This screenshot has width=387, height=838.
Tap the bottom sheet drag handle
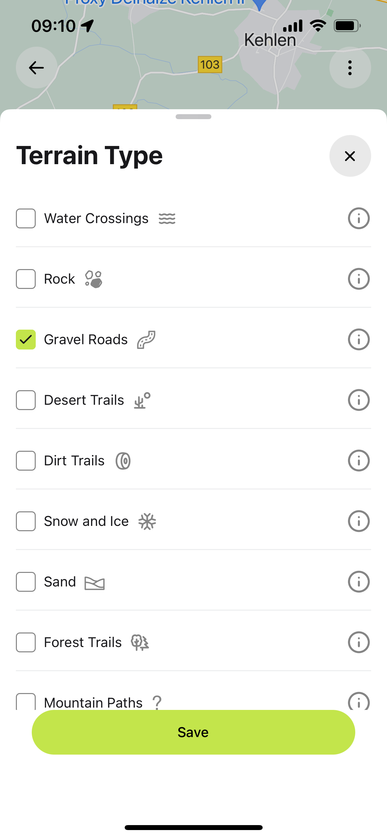click(193, 117)
